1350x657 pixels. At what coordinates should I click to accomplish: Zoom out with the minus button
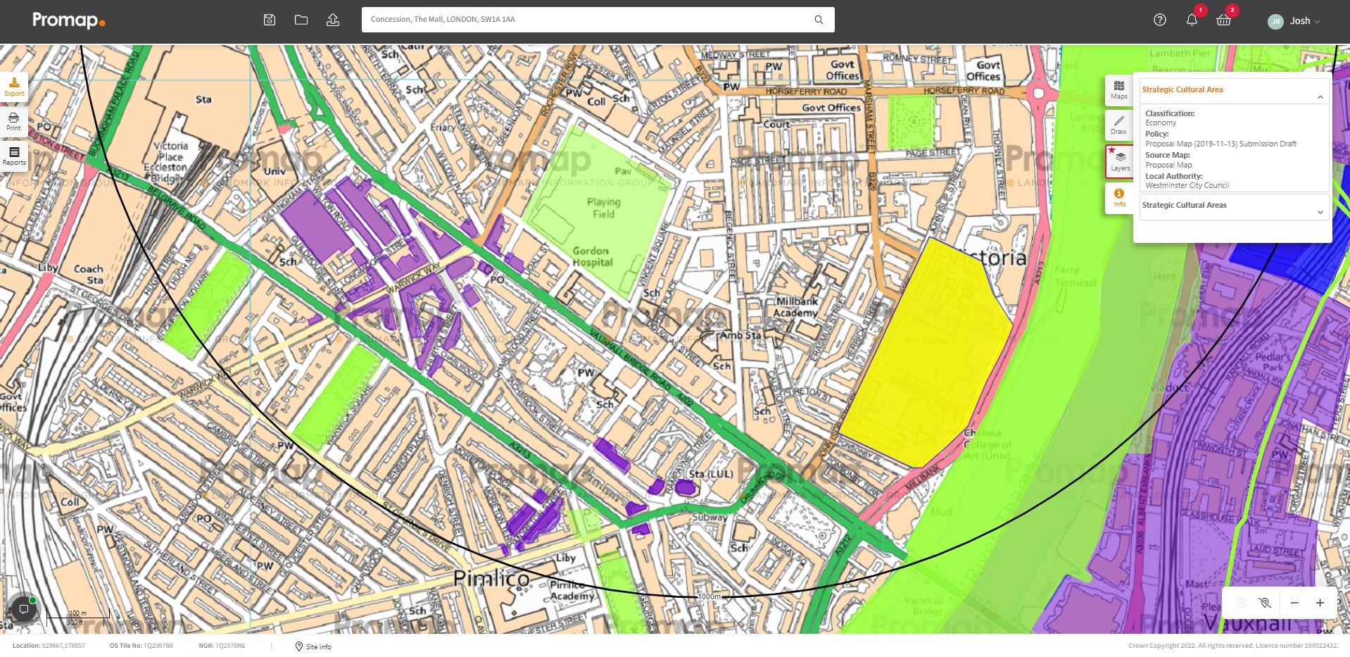[x=1294, y=603]
